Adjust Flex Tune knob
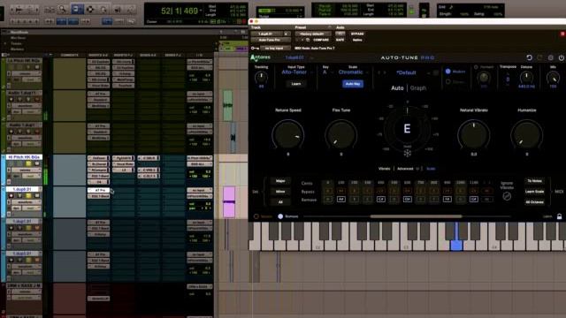 [x=341, y=135]
